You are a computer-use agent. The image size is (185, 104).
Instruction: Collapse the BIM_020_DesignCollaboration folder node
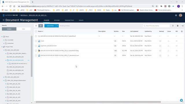click(4, 80)
